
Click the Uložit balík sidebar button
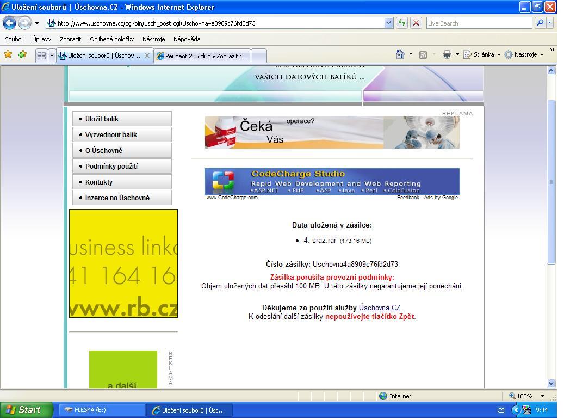122,119
